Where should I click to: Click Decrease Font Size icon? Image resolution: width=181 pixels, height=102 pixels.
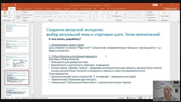click(x=63, y=13)
